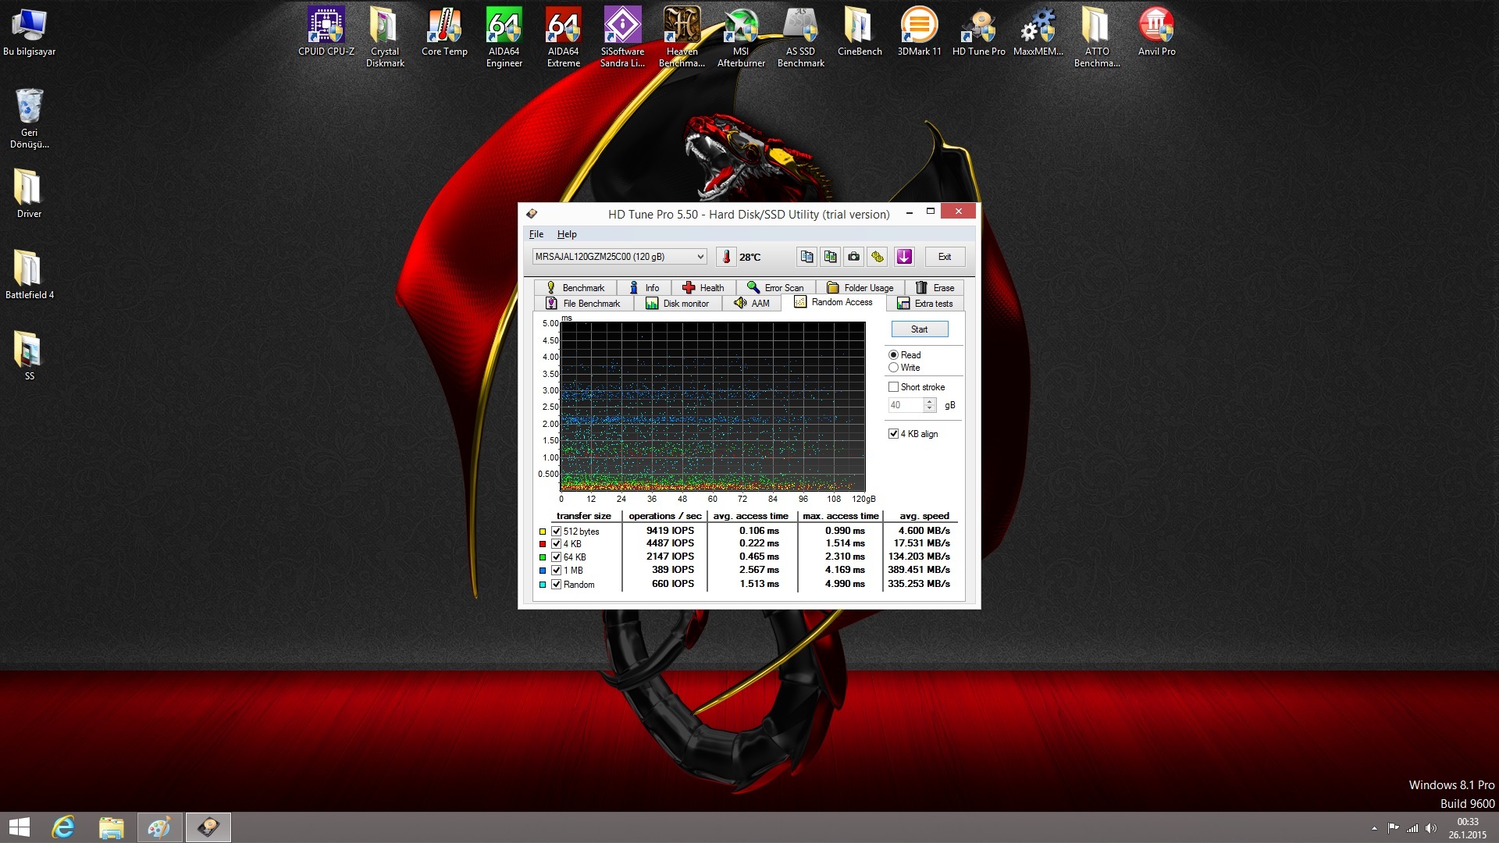Viewport: 1499px width, 843px height.
Task: Open the MRSAJAL120GZM25C00 drive selection dropdown
Action: click(619, 257)
